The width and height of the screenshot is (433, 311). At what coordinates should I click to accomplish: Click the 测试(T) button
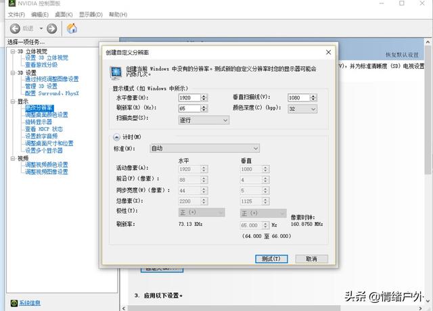tap(271, 259)
